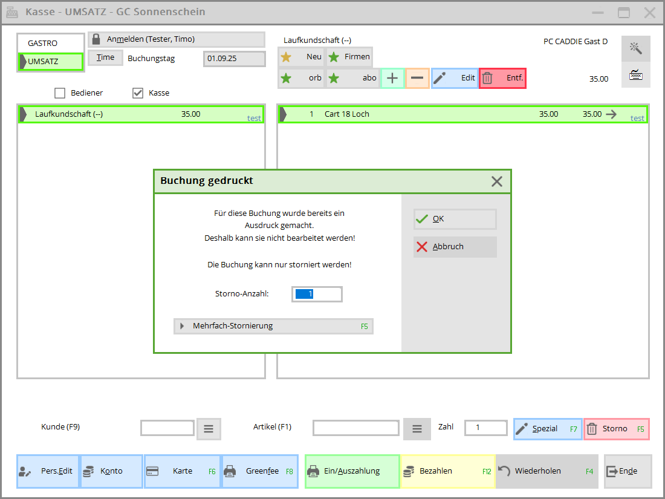Click the Storno-Anzahl input field
This screenshot has width=665, height=499.
click(x=317, y=294)
